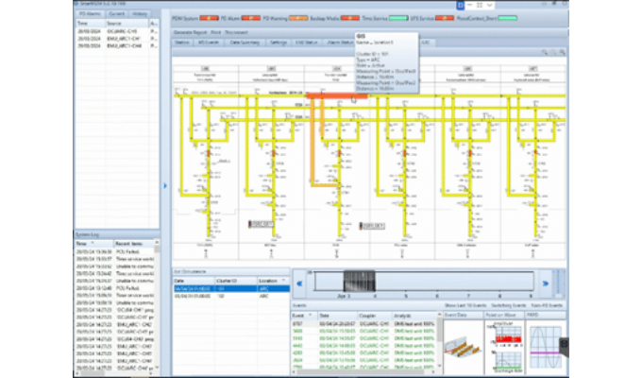Click Generate Report
The height and width of the screenshot is (378, 642).
(190, 32)
